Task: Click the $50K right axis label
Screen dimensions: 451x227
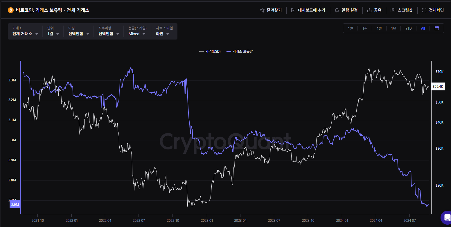Action: 439,102
